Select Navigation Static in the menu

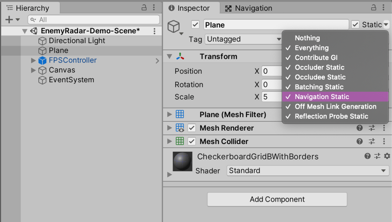pyautogui.click(x=321, y=97)
